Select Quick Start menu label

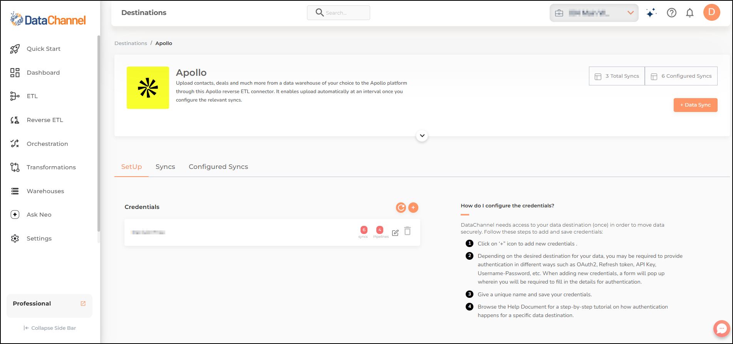tap(44, 49)
